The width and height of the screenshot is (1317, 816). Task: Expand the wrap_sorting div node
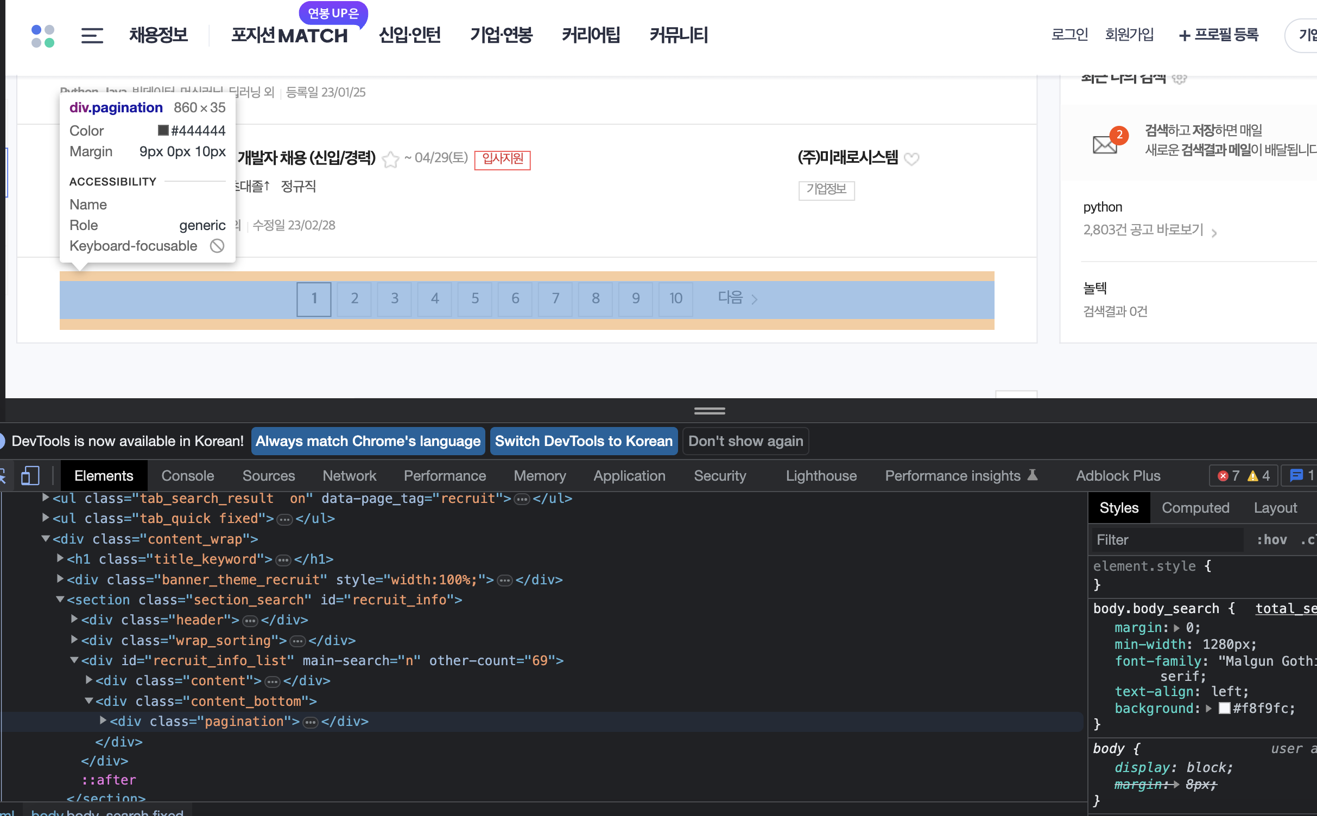pyautogui.click(x=74, y=640)
